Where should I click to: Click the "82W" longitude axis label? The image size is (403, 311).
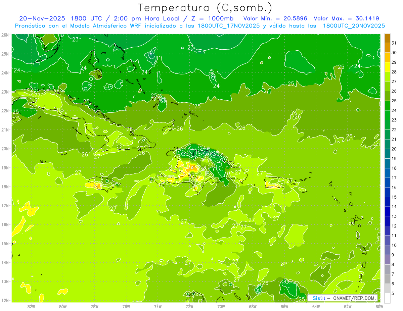click(31, 306)
